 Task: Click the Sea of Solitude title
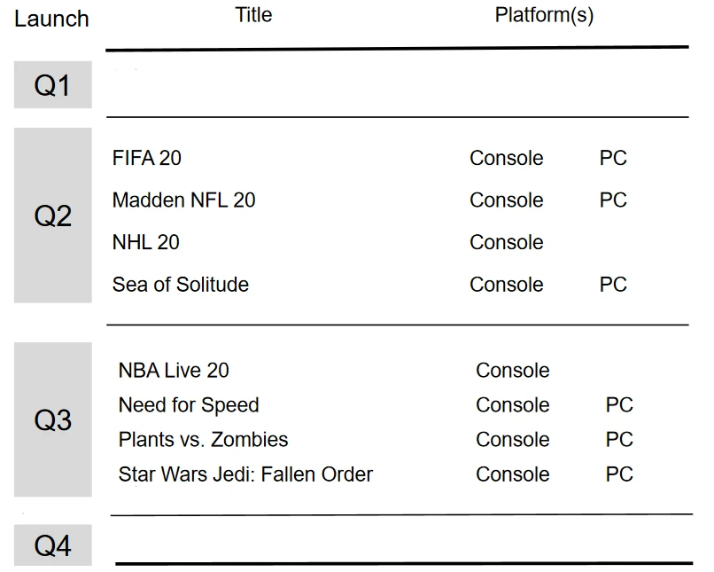click(x=181, y=285)
